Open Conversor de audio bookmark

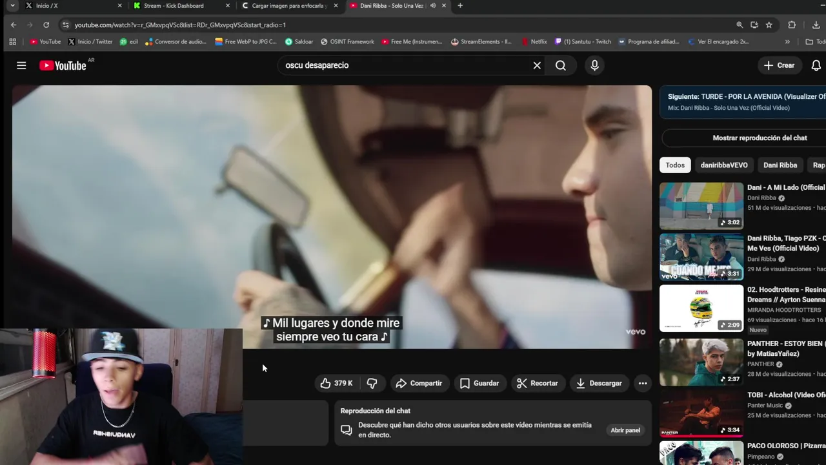tap(176, 41)
